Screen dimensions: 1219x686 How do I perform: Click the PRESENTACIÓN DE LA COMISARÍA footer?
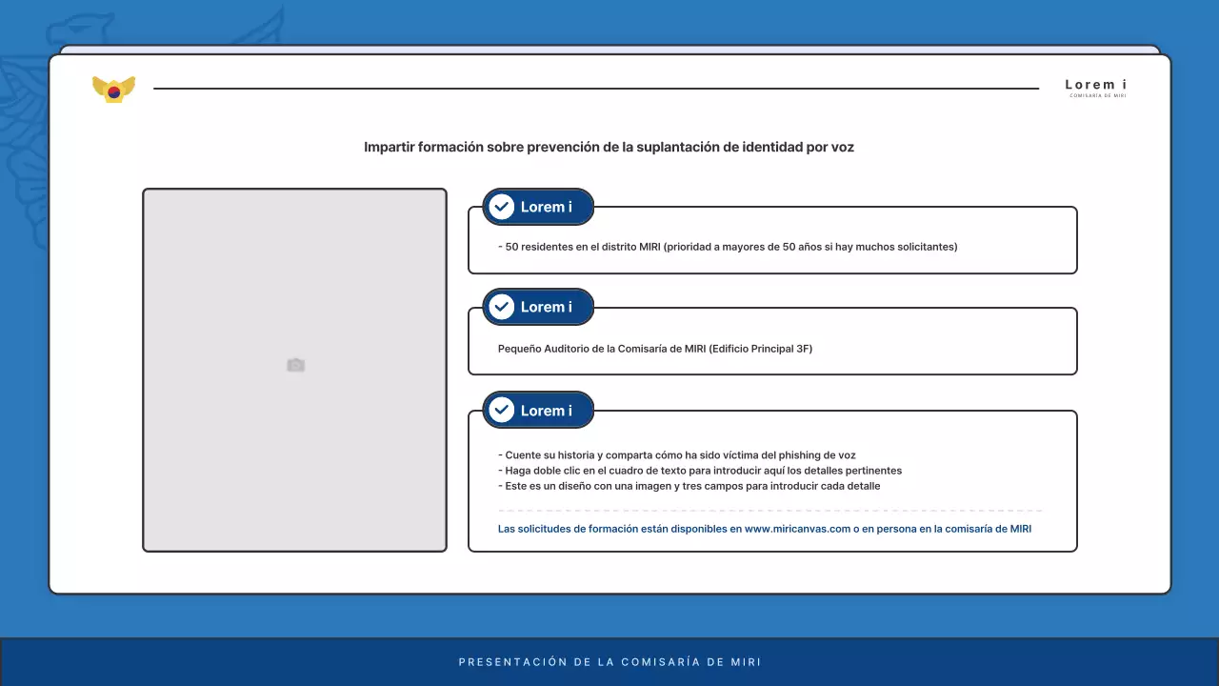tap(609, 661)
